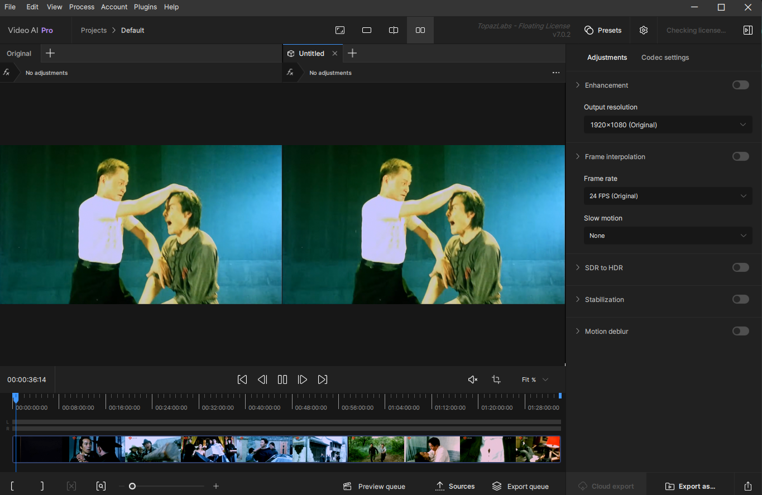This screenshot has height=495, width=762.
Task: Expand the Frame interpolation section
Action: pyautogui.click(x=578, y=157)
